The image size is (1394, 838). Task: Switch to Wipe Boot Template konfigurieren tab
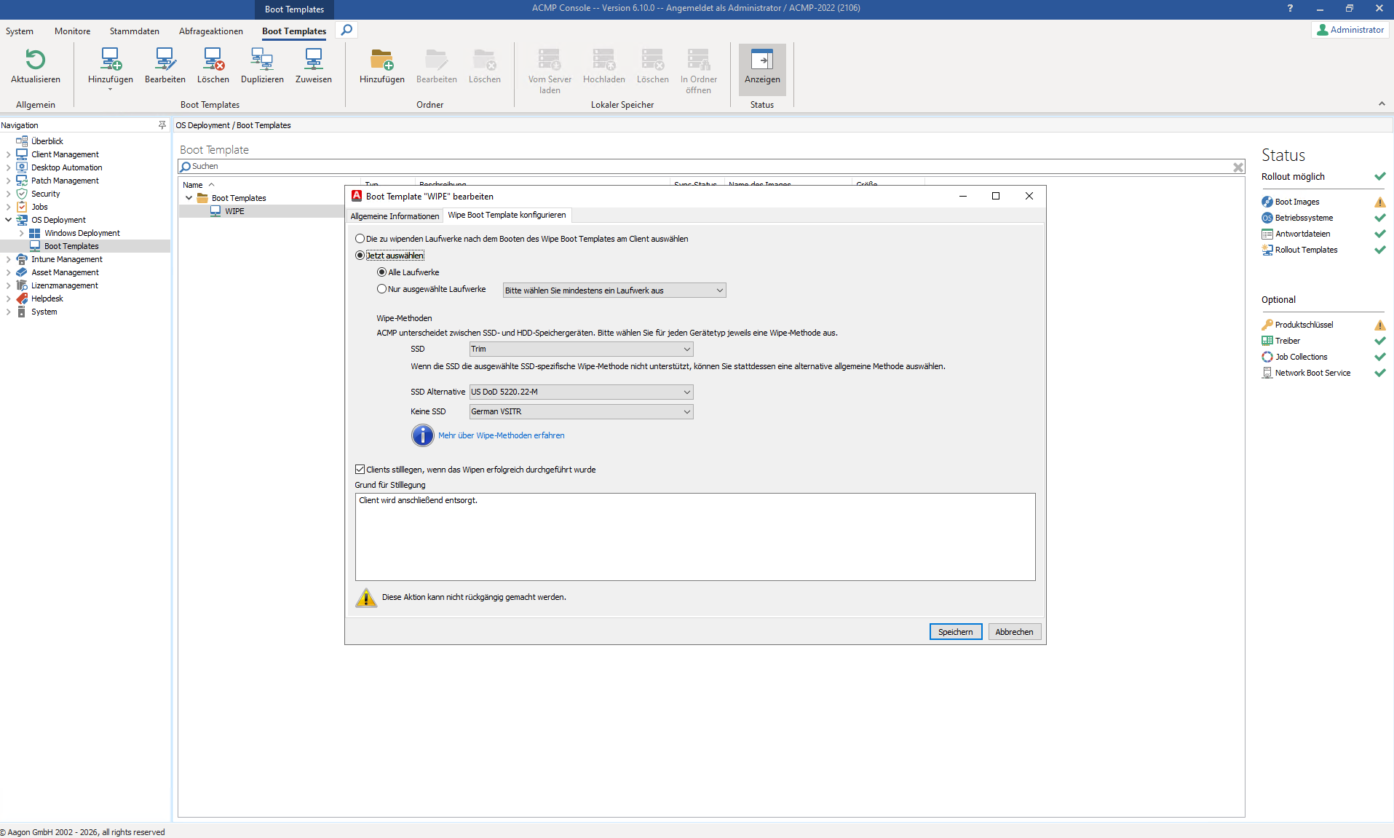pos(507,215)
